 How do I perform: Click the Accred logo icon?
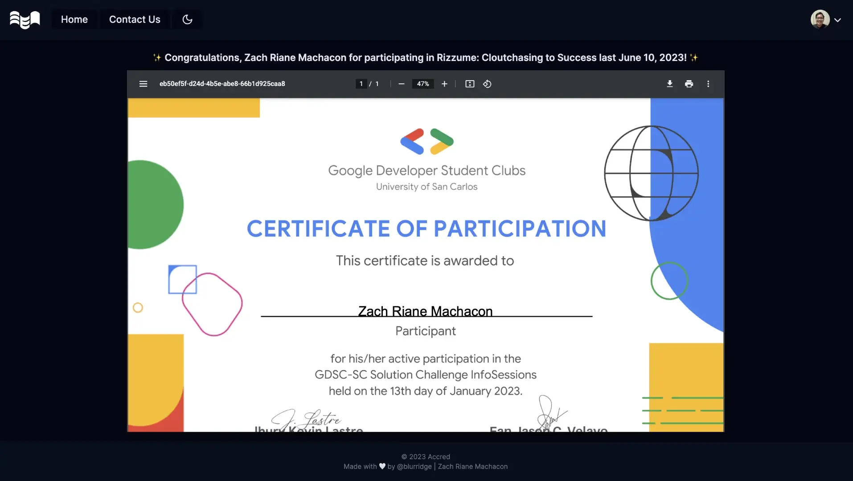coord(25,19)
